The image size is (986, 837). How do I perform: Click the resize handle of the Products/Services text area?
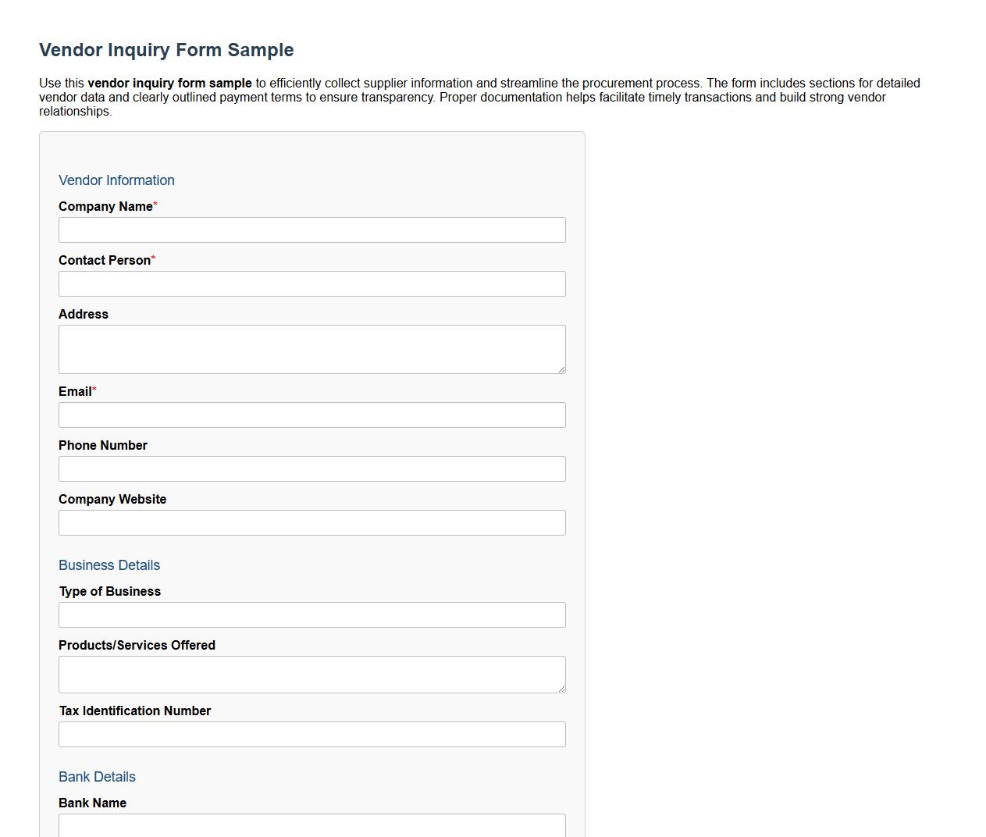coord(561,687)
